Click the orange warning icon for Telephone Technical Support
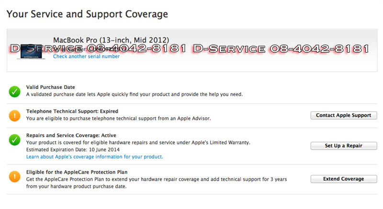Screen dimensions: 383x209 pos(15,115)
